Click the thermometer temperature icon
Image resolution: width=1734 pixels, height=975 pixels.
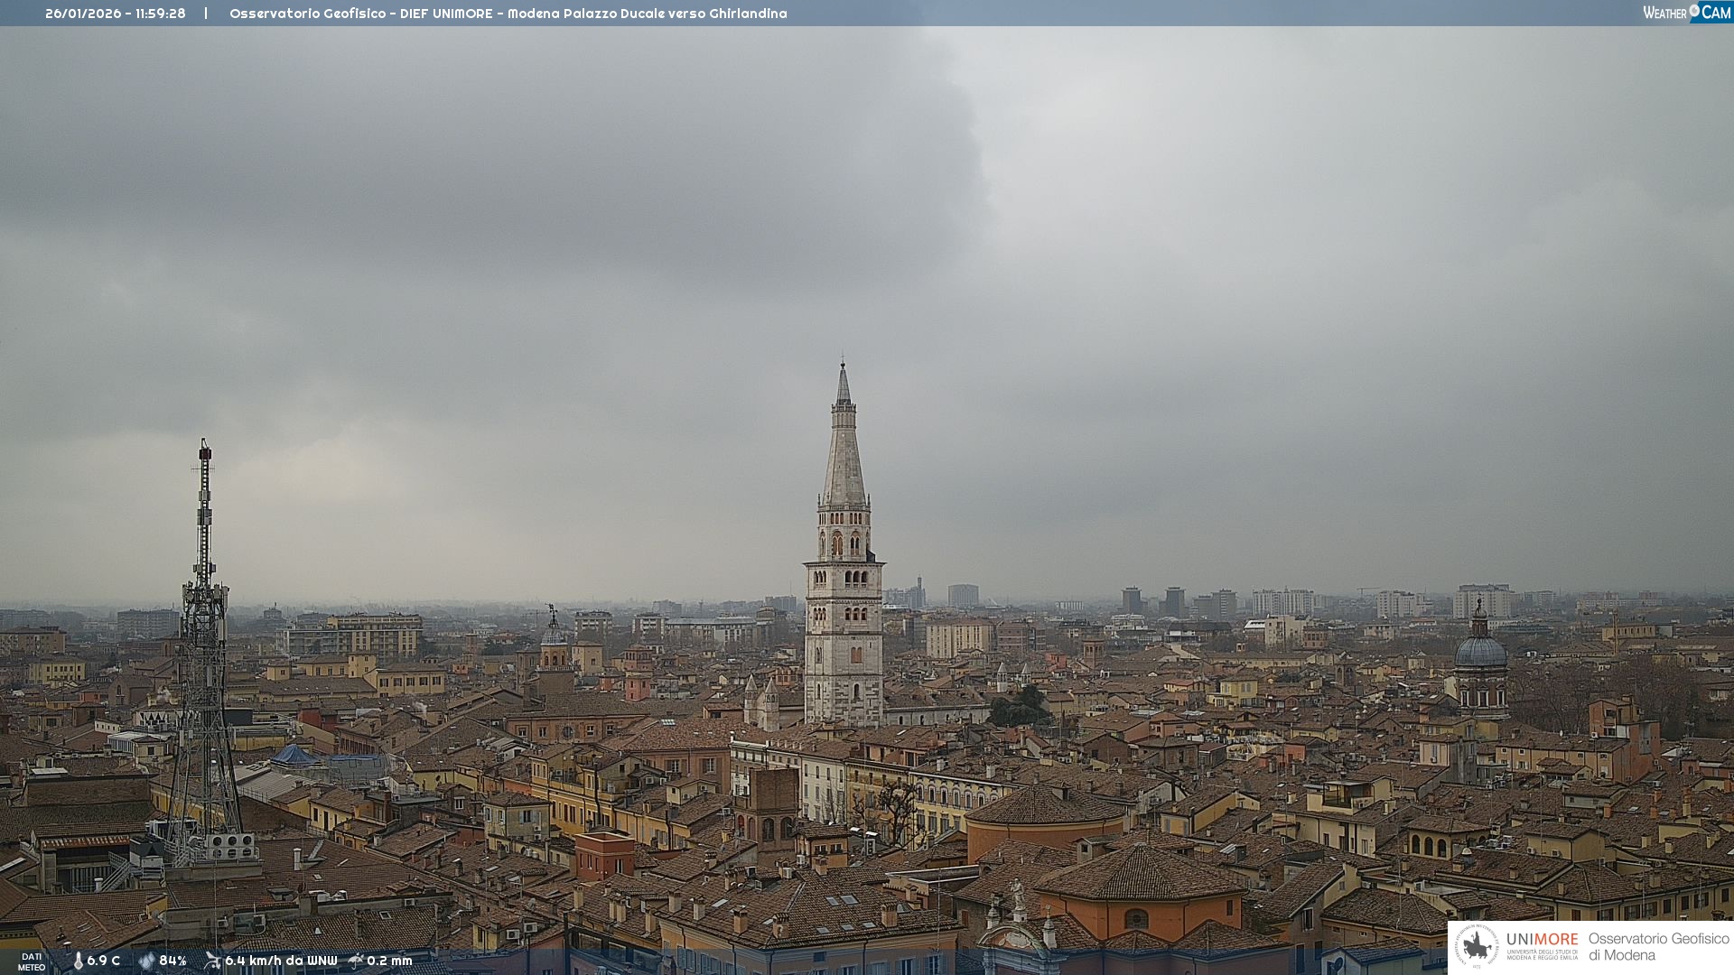click(x=78, y=961)
